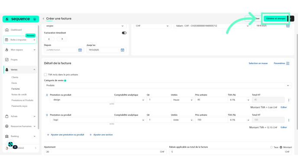Click the Ajustement field showing 20
Image resolution: width=298 pixels, height=168 pixels.
pyautogui.click(x=105, y=152)
